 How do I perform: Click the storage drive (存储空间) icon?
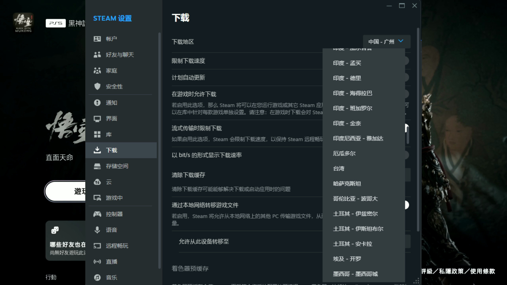[97, 166]
